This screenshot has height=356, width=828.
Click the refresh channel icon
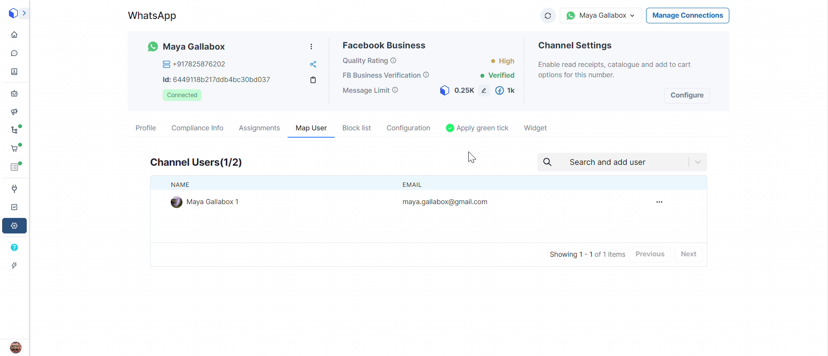point(548,16)
